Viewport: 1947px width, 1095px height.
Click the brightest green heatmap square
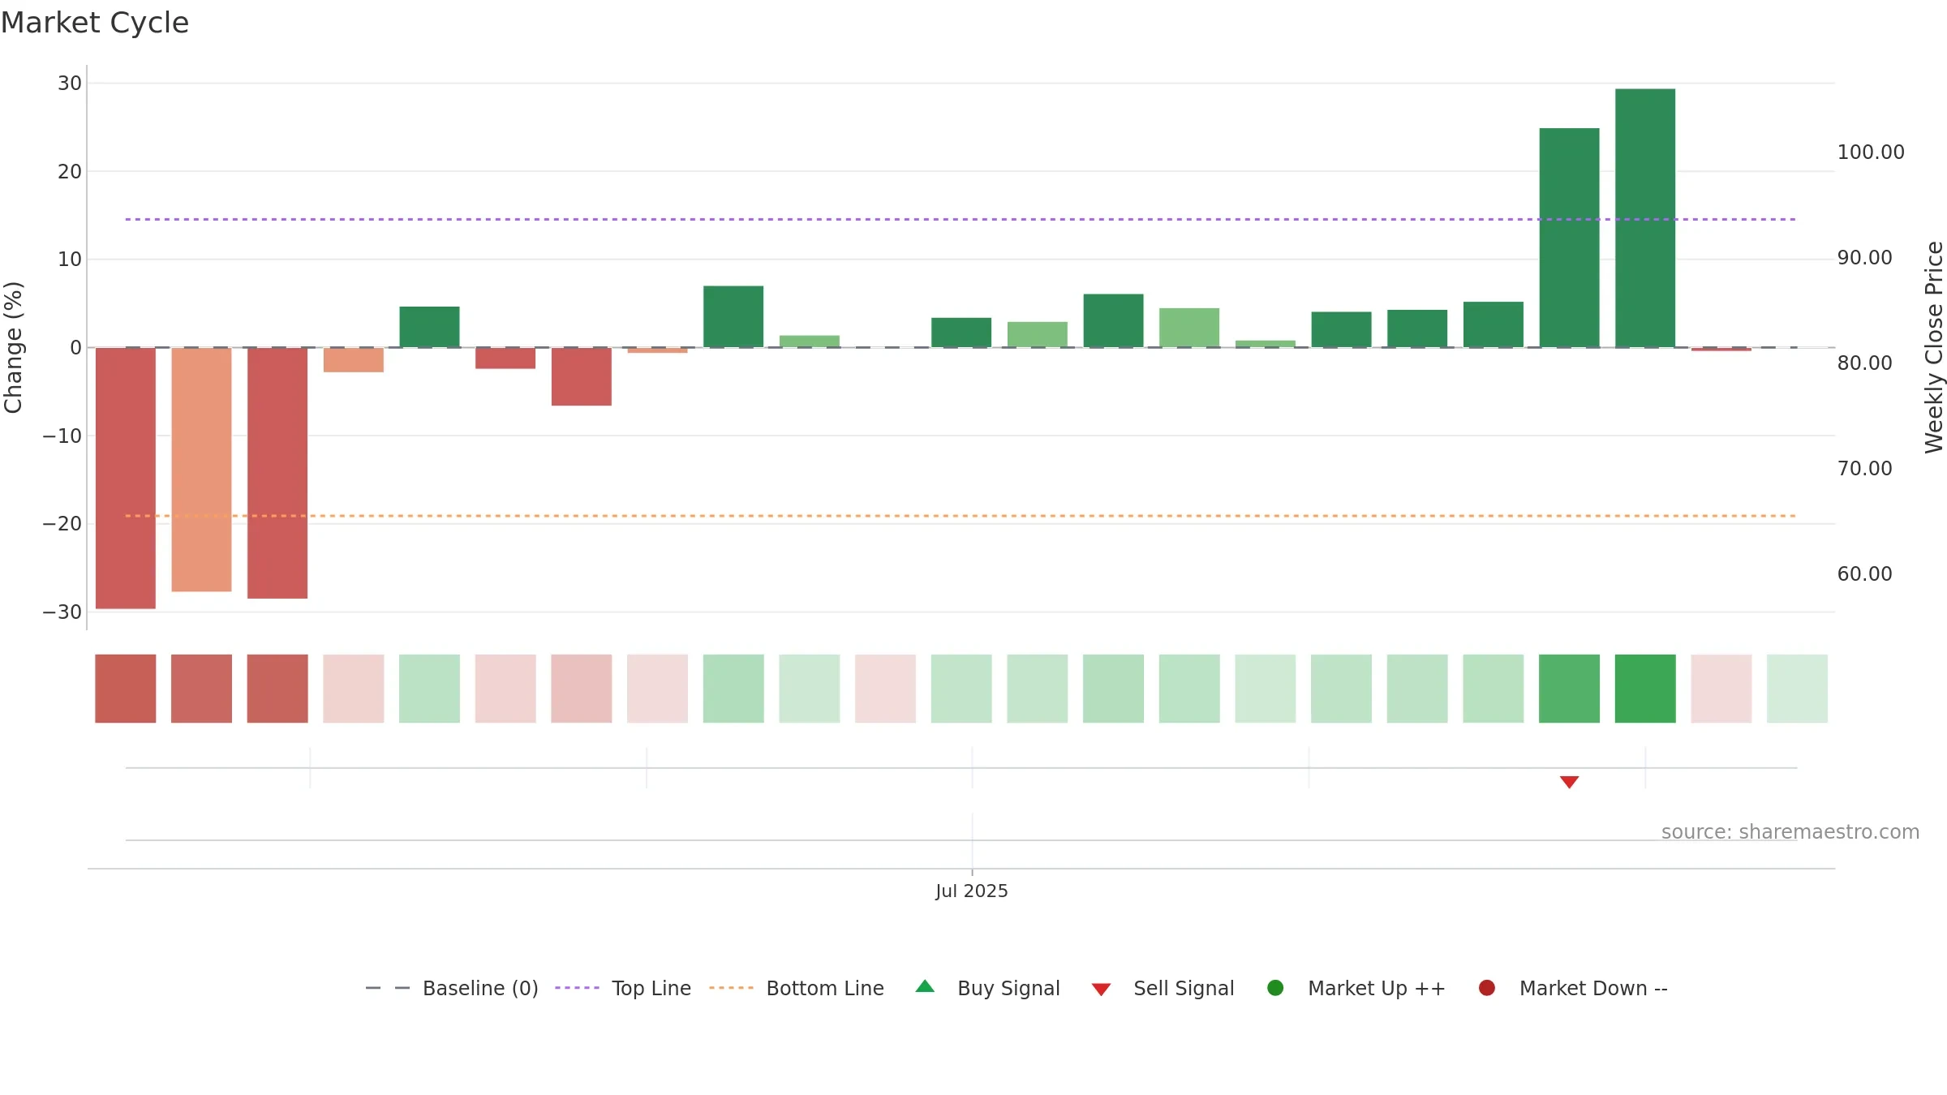coord(1645,689)
